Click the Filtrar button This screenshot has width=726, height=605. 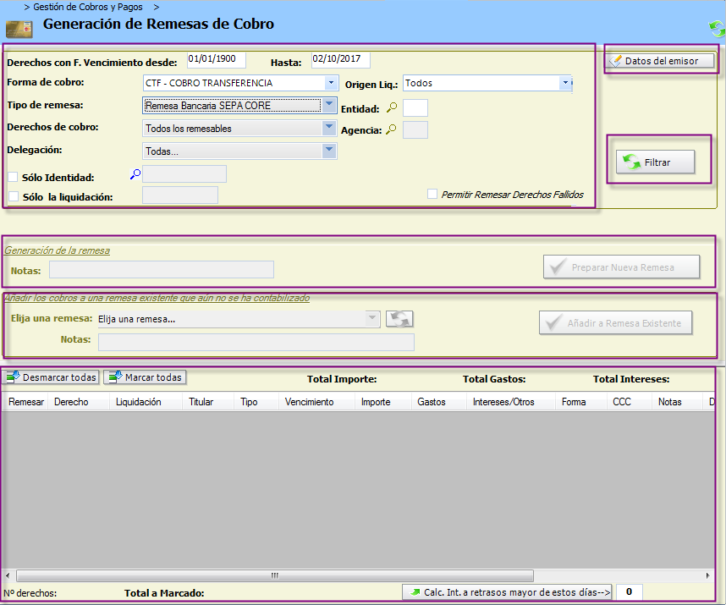point(655,162)
